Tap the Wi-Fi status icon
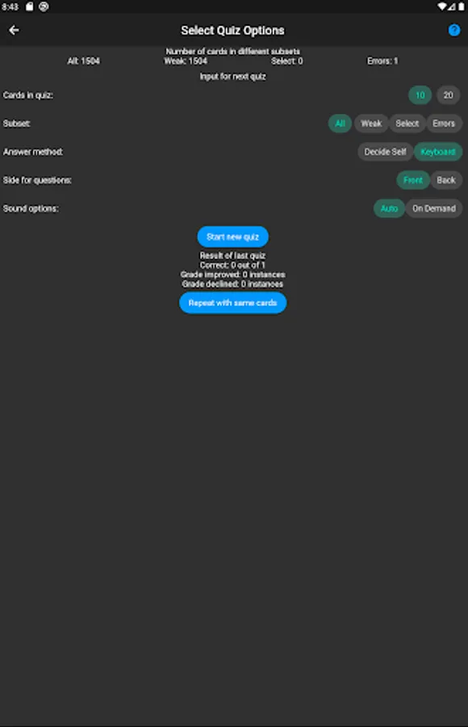This screenshot has width=468, height=727. coord(441,6)
